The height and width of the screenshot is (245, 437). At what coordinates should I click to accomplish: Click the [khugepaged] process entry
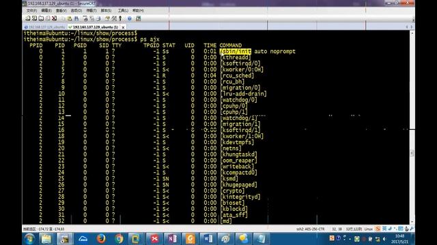[x=238, y=184]
